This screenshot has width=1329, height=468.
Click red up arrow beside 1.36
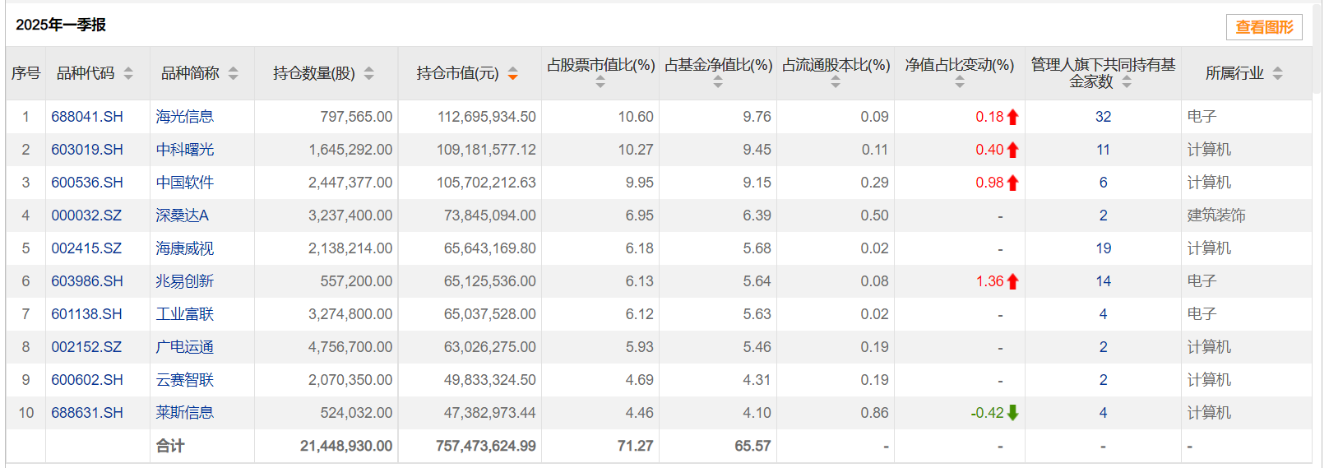pos(1012,281)
